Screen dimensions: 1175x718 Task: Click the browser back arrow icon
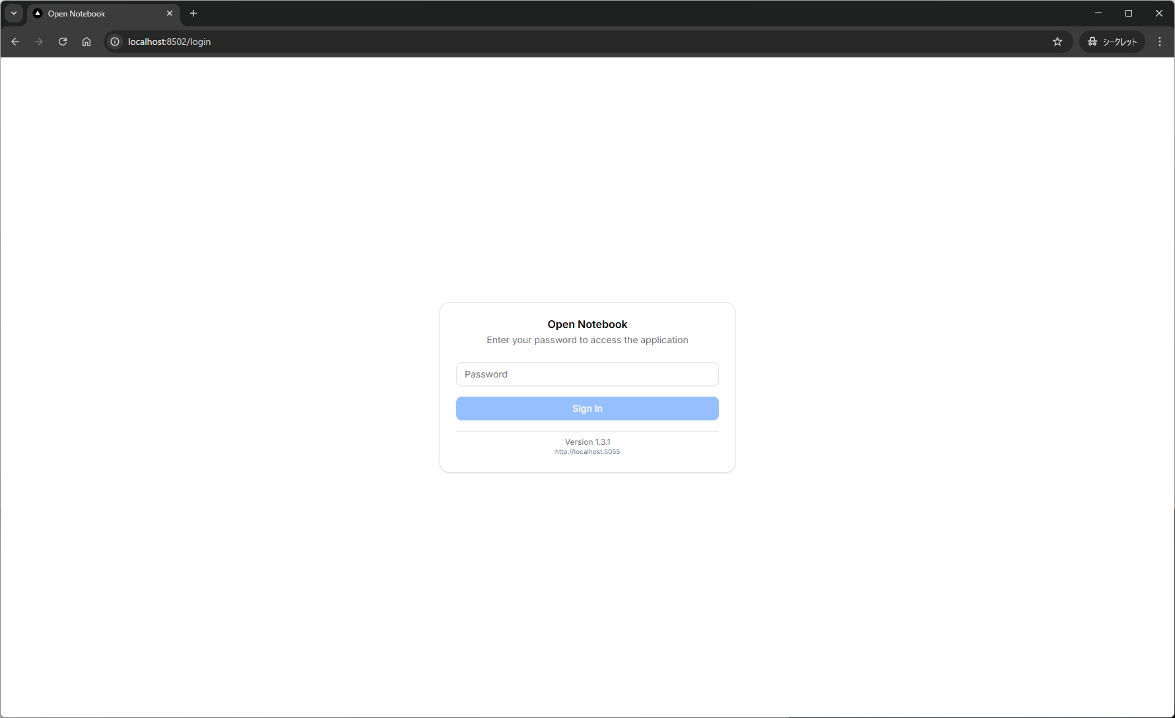[15, 41]
